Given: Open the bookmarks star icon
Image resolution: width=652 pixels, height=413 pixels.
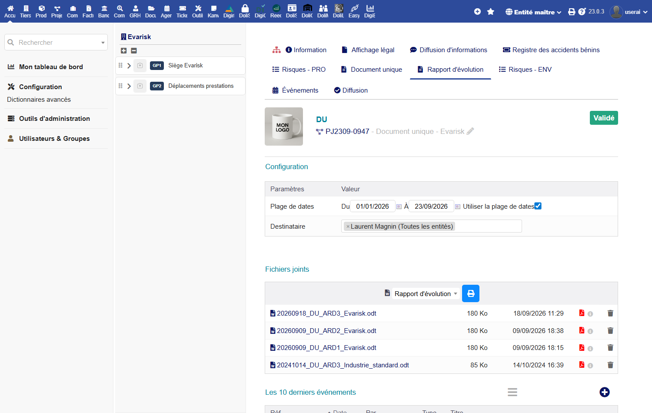Looking at the screenshot, I should [x=491, y=12].
